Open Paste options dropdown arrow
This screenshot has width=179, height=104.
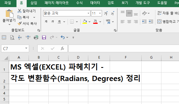click(9, 24)
